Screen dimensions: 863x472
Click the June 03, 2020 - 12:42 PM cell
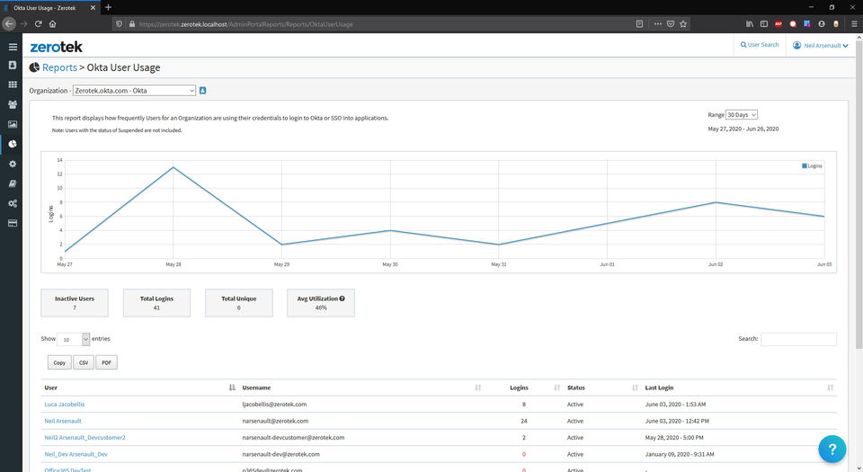677,421
